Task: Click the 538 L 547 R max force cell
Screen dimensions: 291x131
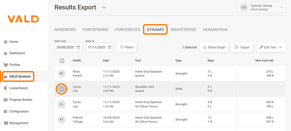Action: 269,120
